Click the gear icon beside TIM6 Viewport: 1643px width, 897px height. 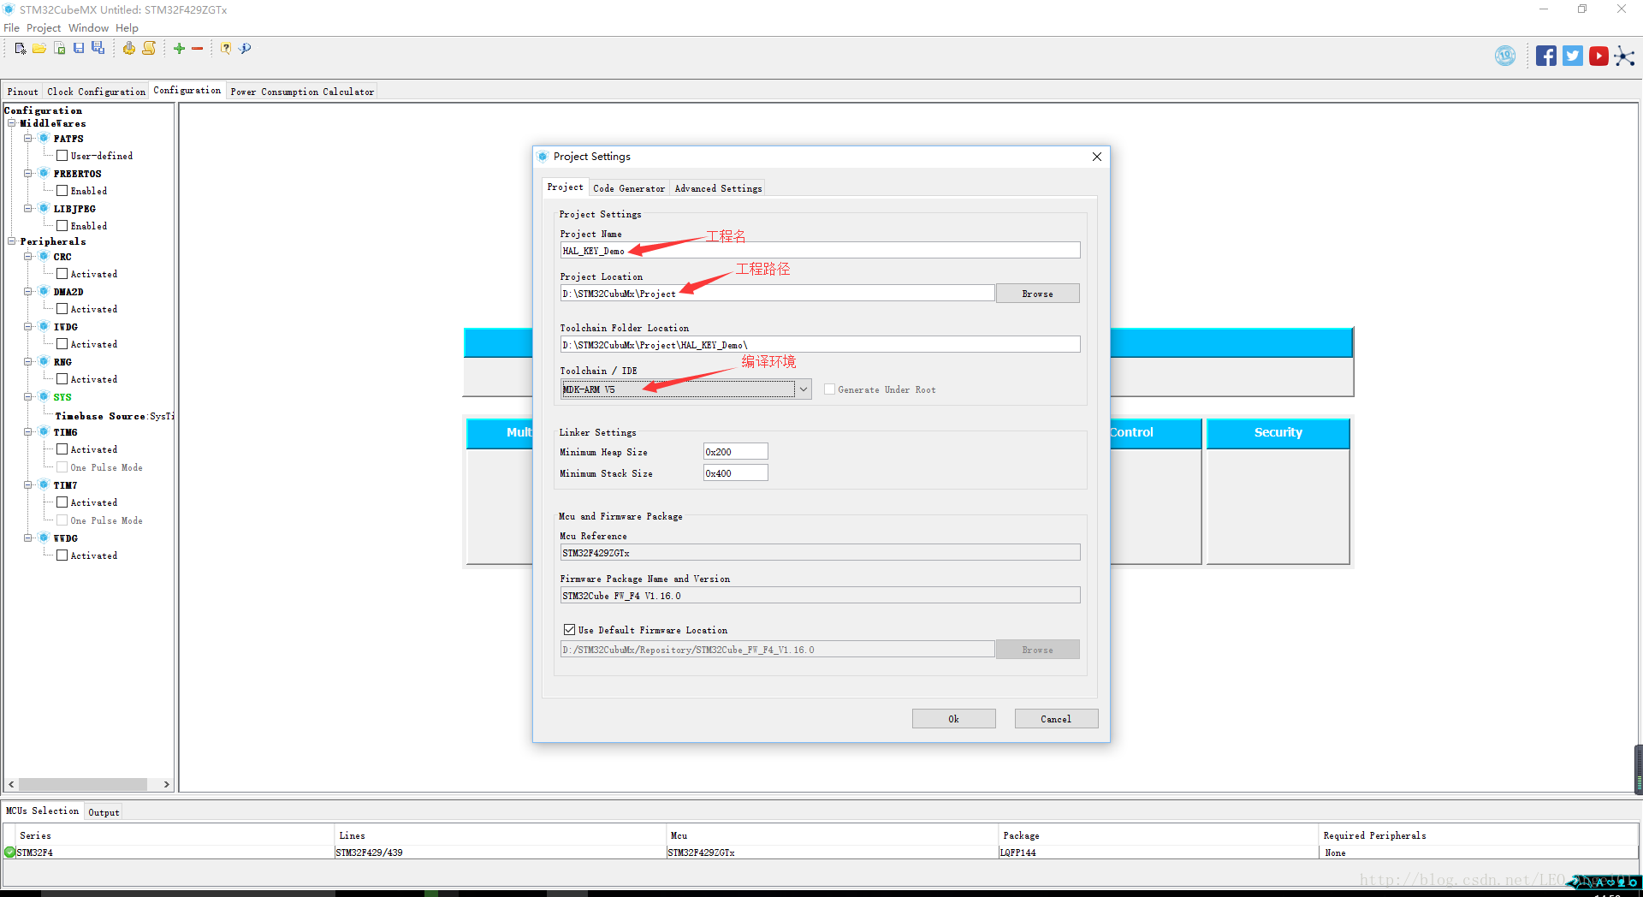point(44,431)
